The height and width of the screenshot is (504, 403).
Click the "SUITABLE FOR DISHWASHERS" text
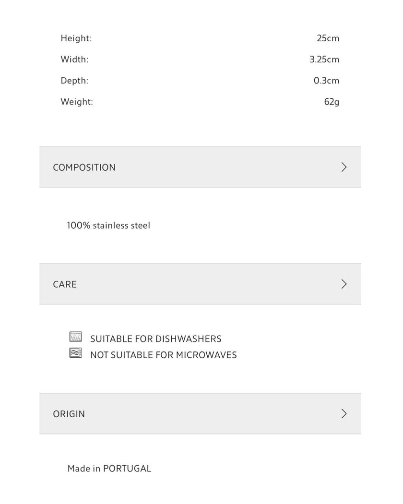pos(156,339)
